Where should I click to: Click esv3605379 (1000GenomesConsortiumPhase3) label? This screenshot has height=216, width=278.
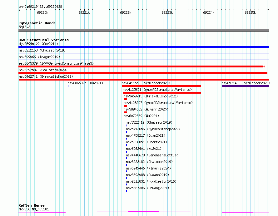[x=56, y=63]
